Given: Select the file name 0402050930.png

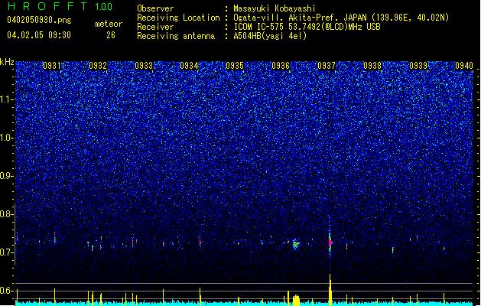Looking at the screenshot, I should (39, 20).
